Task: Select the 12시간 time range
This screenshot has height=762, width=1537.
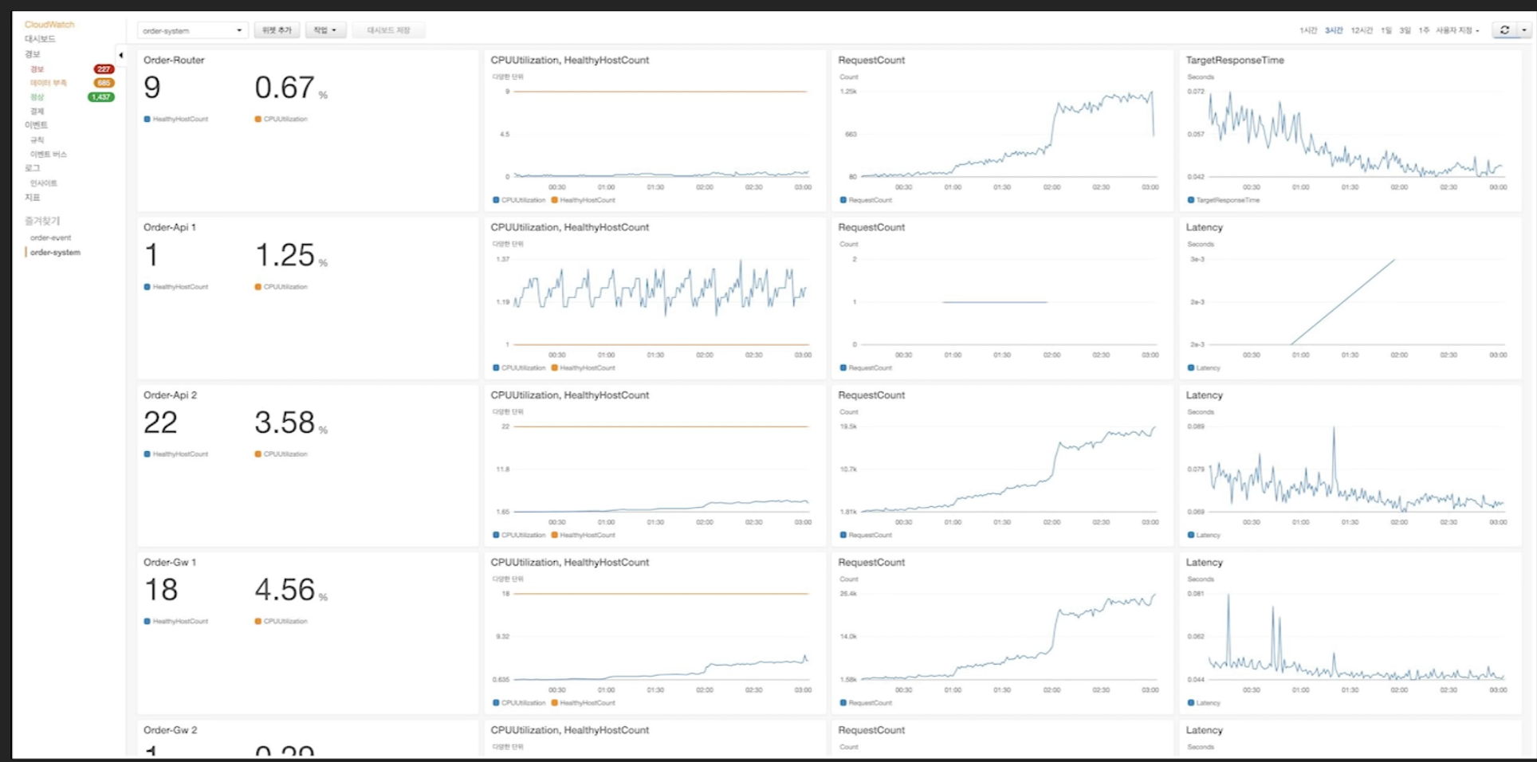Action: click(1362, 30)
